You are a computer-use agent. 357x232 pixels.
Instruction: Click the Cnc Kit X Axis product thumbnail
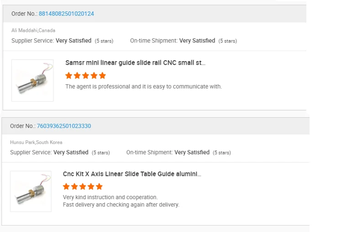(31, 191)
